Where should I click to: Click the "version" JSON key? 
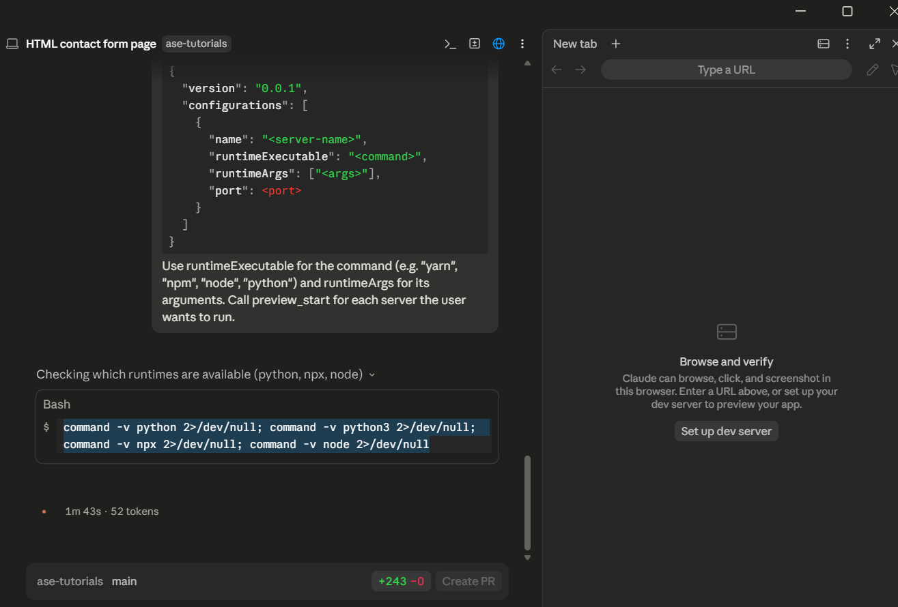pyautogui.click(x=212, y=89)
